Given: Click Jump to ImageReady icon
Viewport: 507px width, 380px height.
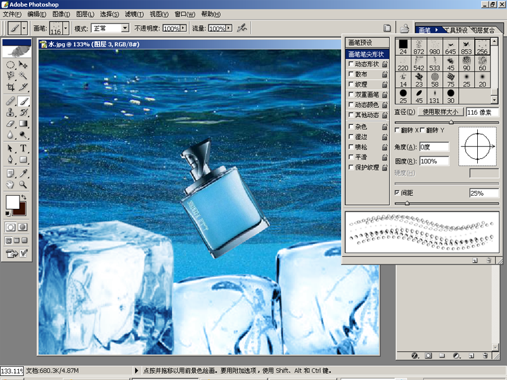Looking at the screenshot, I should coord(11,254).
